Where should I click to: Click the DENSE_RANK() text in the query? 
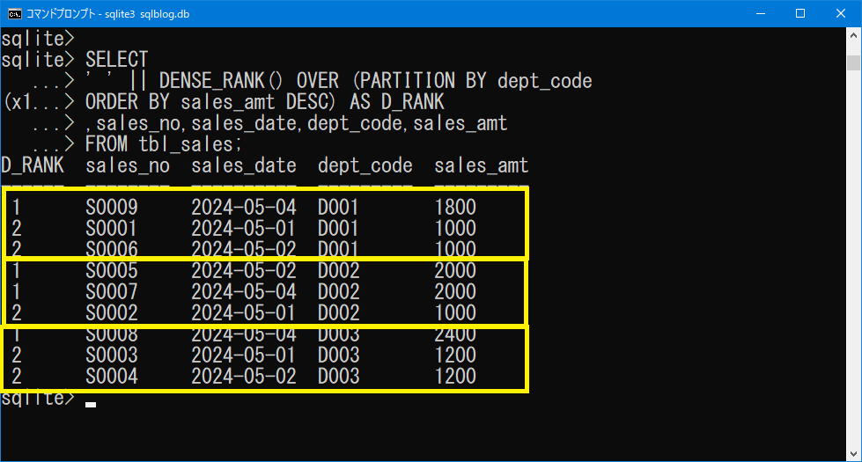point(220,81)
